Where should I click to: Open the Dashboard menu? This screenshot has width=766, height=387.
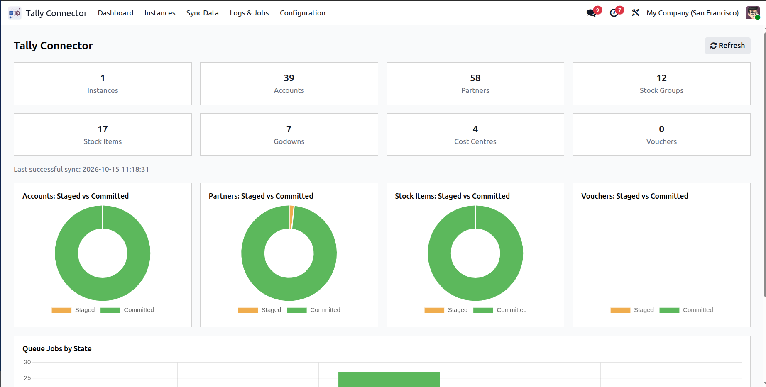[115, 13]
